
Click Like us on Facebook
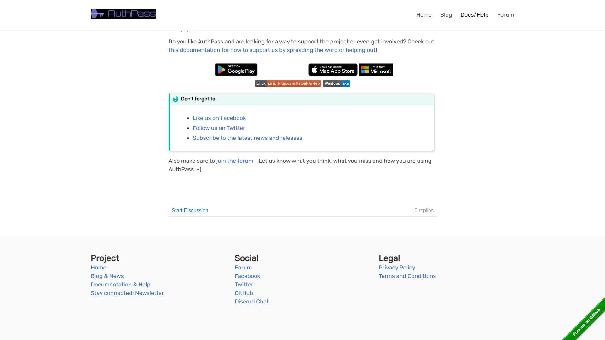(x=219, y=118)
